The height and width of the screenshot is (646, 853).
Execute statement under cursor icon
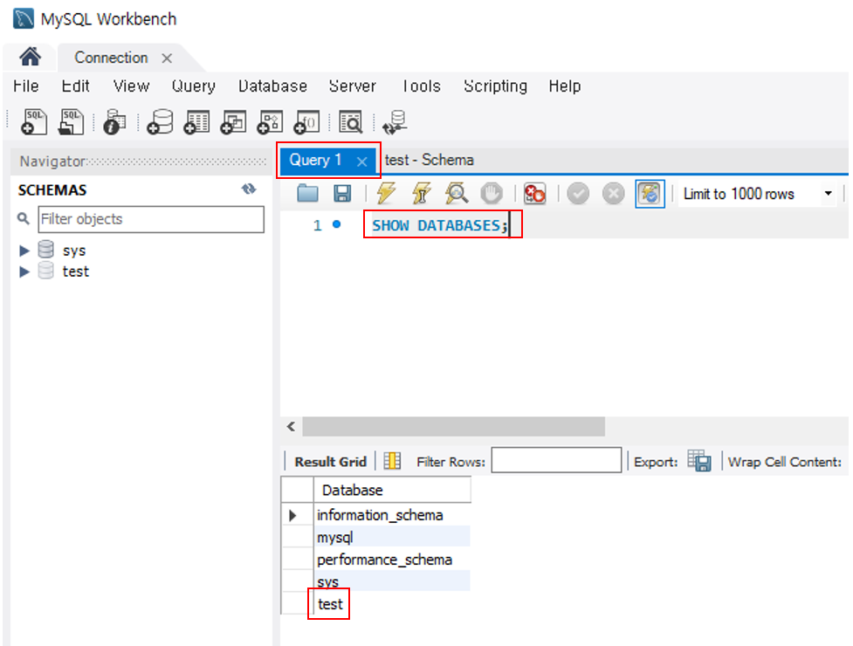click(421, 193)
